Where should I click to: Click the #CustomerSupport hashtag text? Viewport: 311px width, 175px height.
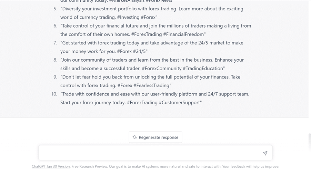(180, 103)
